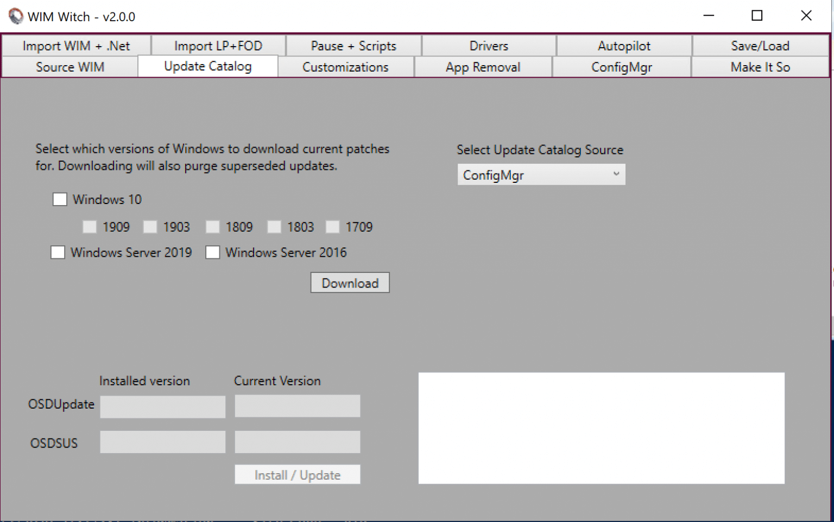Open the ConfigMgr tab

[621, 67]
